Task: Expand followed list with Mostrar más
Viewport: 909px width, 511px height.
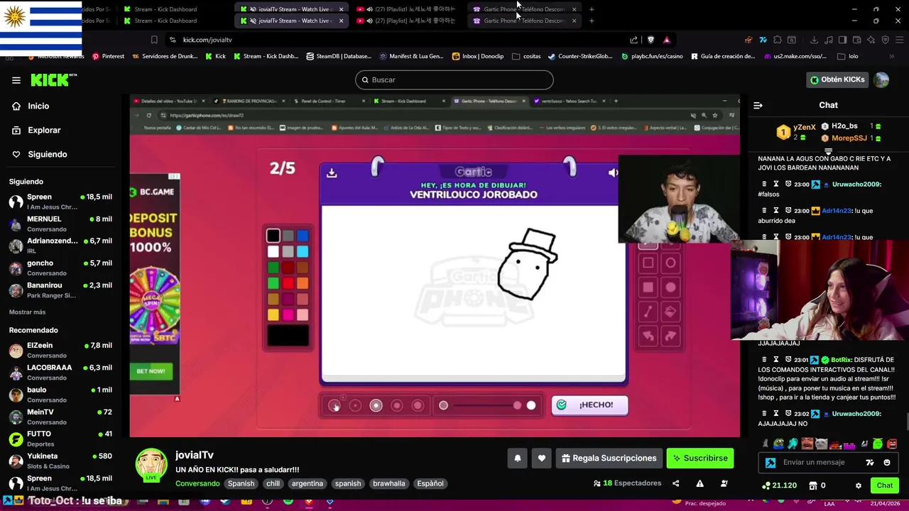Action: click(27, 312)
